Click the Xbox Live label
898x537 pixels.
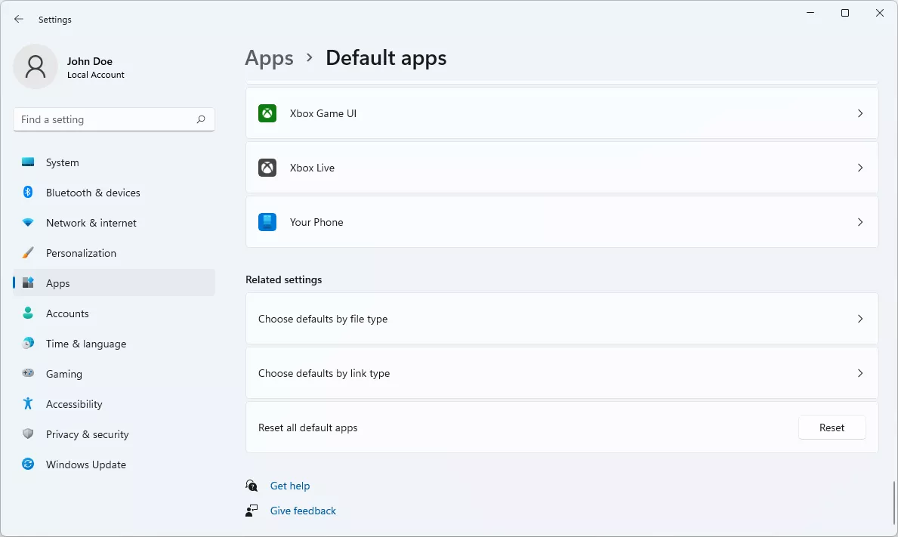click(312, 168)
